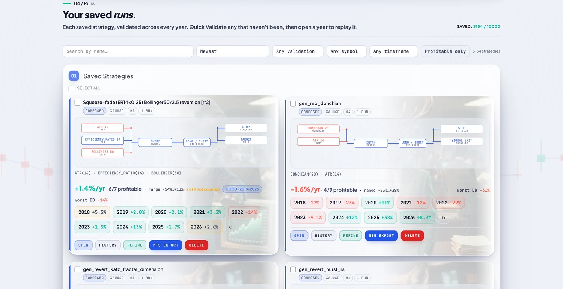Open year 2025 +38% chip
Viewport: 563px width, 289px height.
click(x=380, y=218)
